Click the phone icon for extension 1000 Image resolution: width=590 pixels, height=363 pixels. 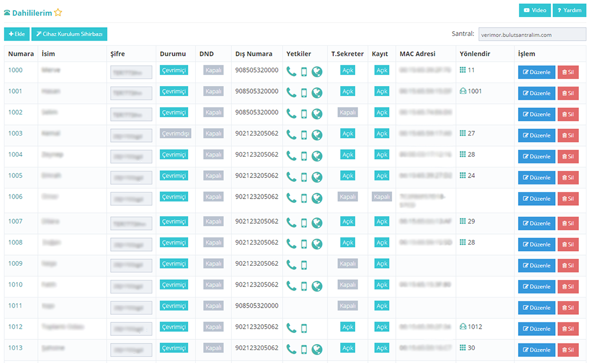(291, 72)
